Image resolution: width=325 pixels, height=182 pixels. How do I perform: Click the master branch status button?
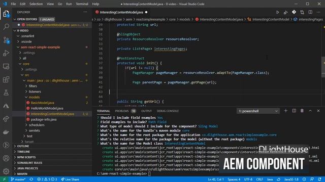(18, 179)
